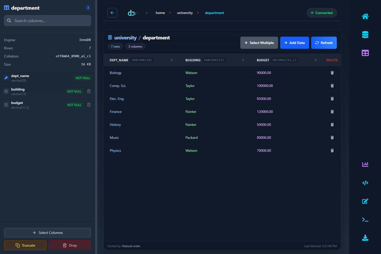The image size is (381, 254).
Task: Click the 50000.00 budget value
Action: [x=264, y=125]
